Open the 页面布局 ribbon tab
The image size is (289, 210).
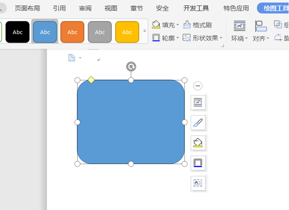(x=27, y=8)
